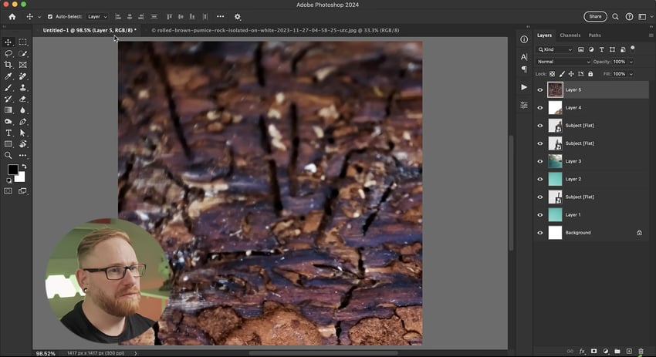The height and width of the screenshot is (357, 656).
Task: Uncheck the Auto-Select checkbox
Action: coord(50,16)
